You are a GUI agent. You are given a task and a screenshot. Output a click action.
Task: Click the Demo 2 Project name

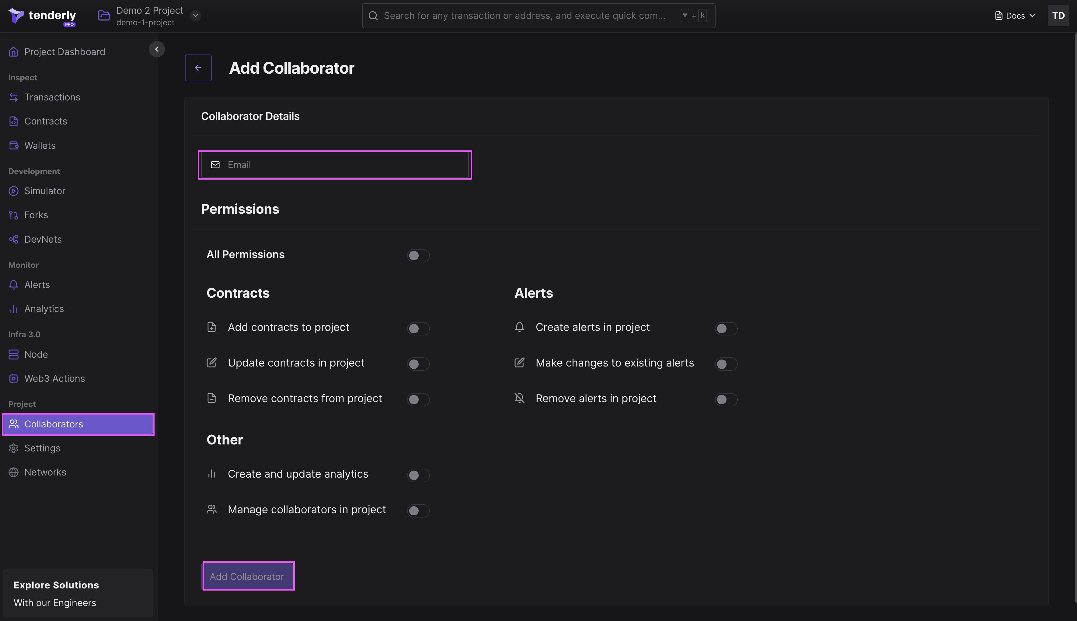point(150,10)
